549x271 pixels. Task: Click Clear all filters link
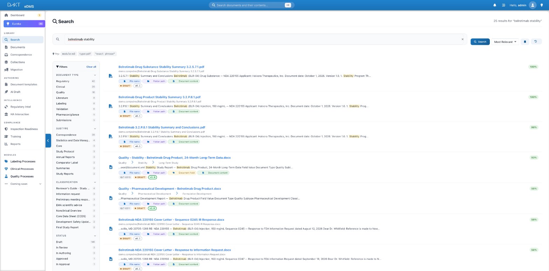pyautogui.click(x=91, y=67)
